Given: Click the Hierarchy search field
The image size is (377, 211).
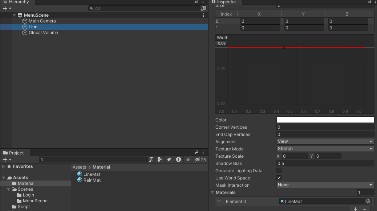Looking at the screenshot, I should (x=144, y=8).
